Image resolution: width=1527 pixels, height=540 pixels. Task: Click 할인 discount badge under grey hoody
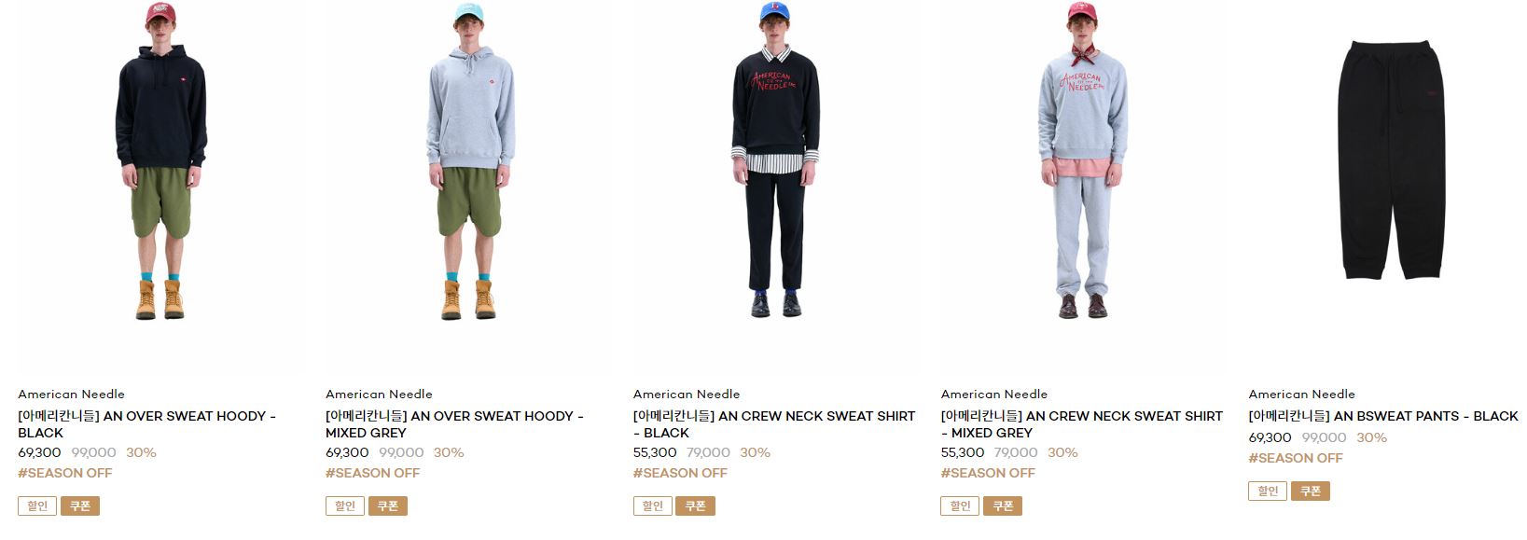[x=345, y=506]
